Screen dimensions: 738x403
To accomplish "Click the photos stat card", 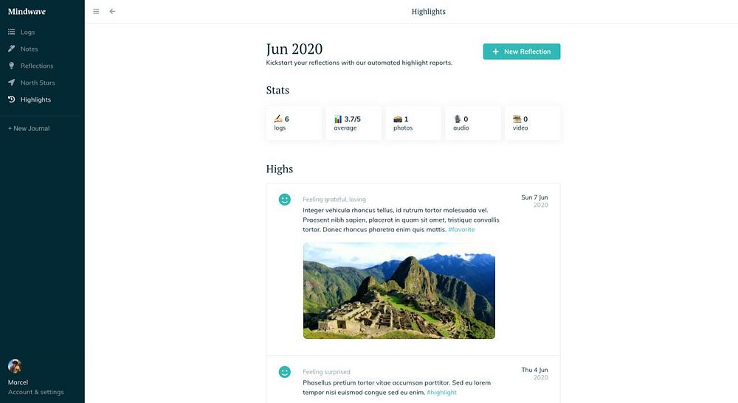I will point(413,122).
